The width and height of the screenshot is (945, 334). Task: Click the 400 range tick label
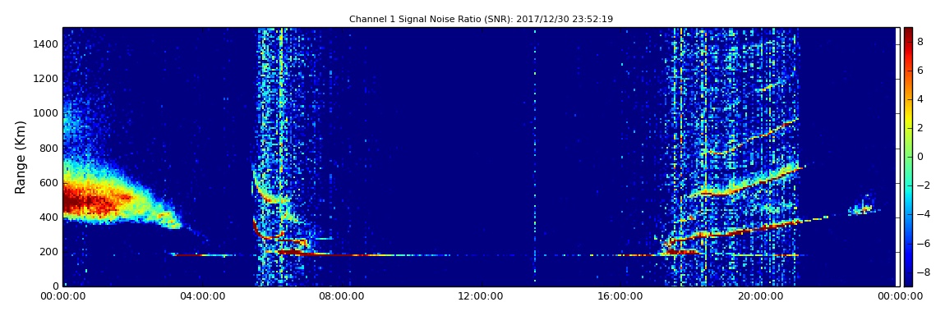49,217
